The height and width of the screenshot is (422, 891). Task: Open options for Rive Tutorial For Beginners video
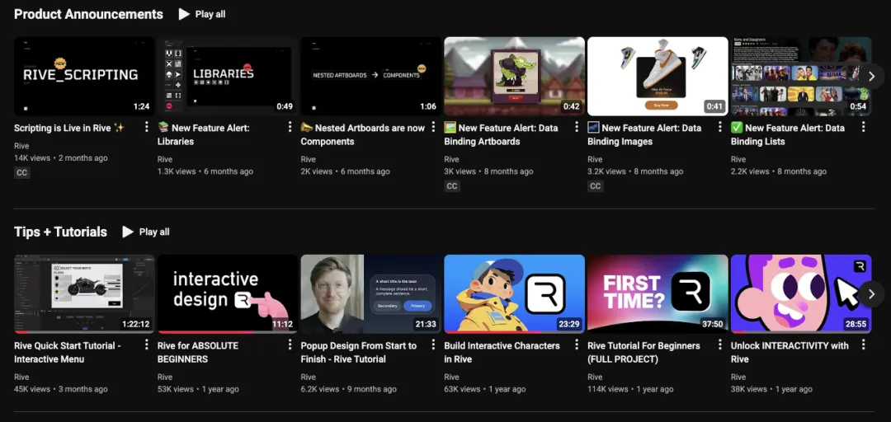(x=720, y=345)
